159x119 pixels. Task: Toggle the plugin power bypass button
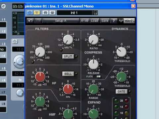click(30, 13)
